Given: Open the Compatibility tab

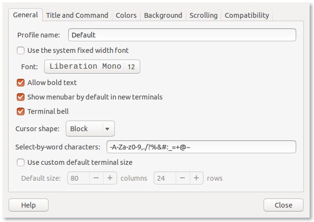Looking at the screenshot, I should pyautogui.click(x=247, y=15).
